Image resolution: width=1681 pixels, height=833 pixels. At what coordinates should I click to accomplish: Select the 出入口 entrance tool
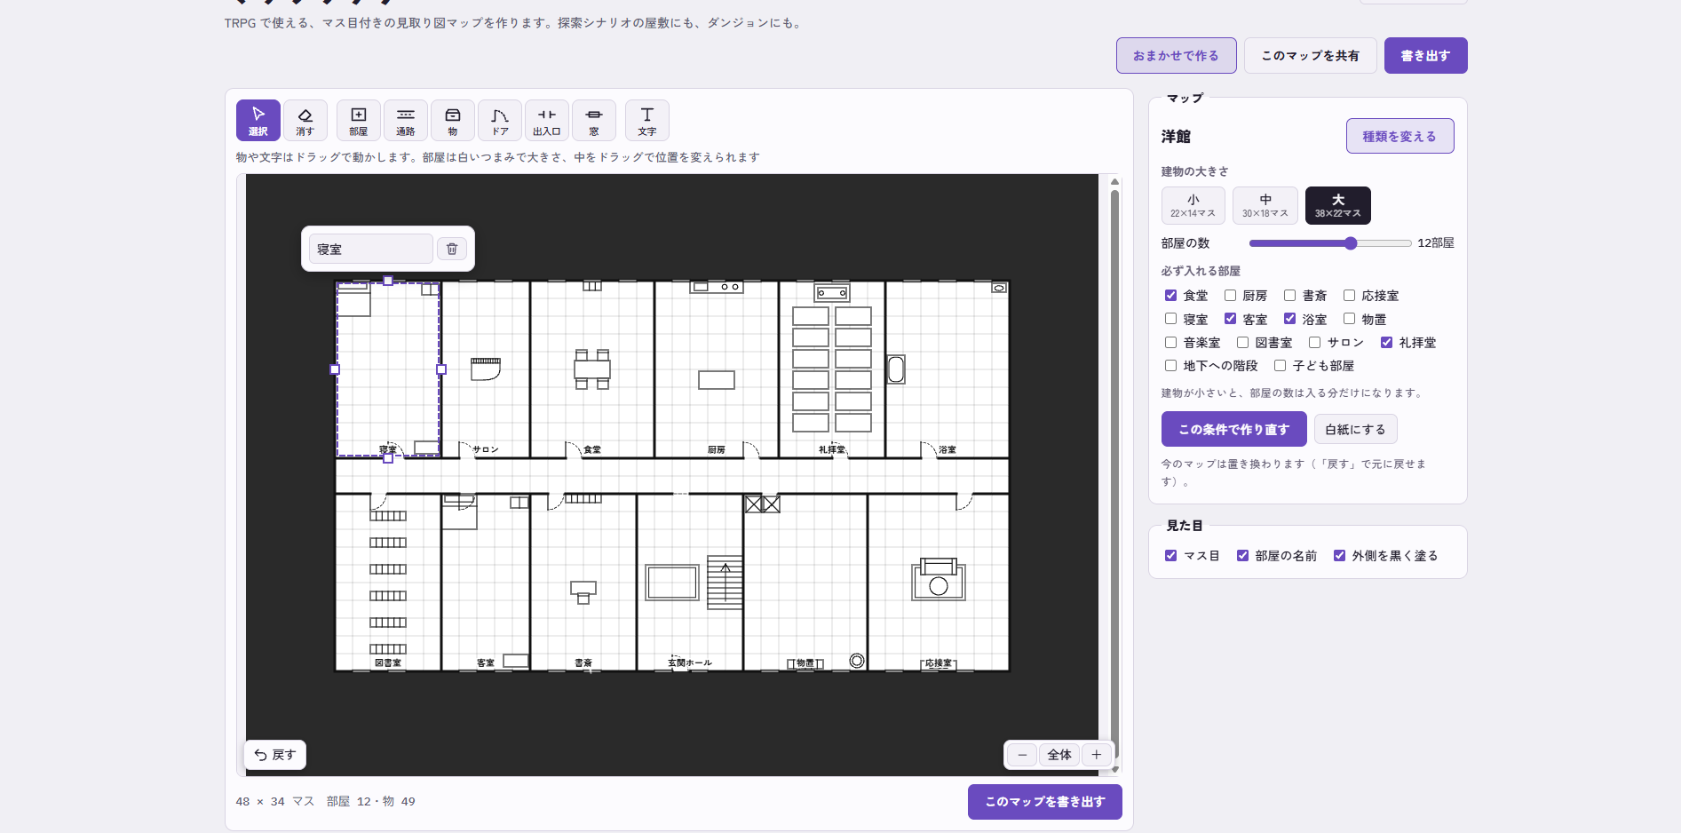[547, 120]
